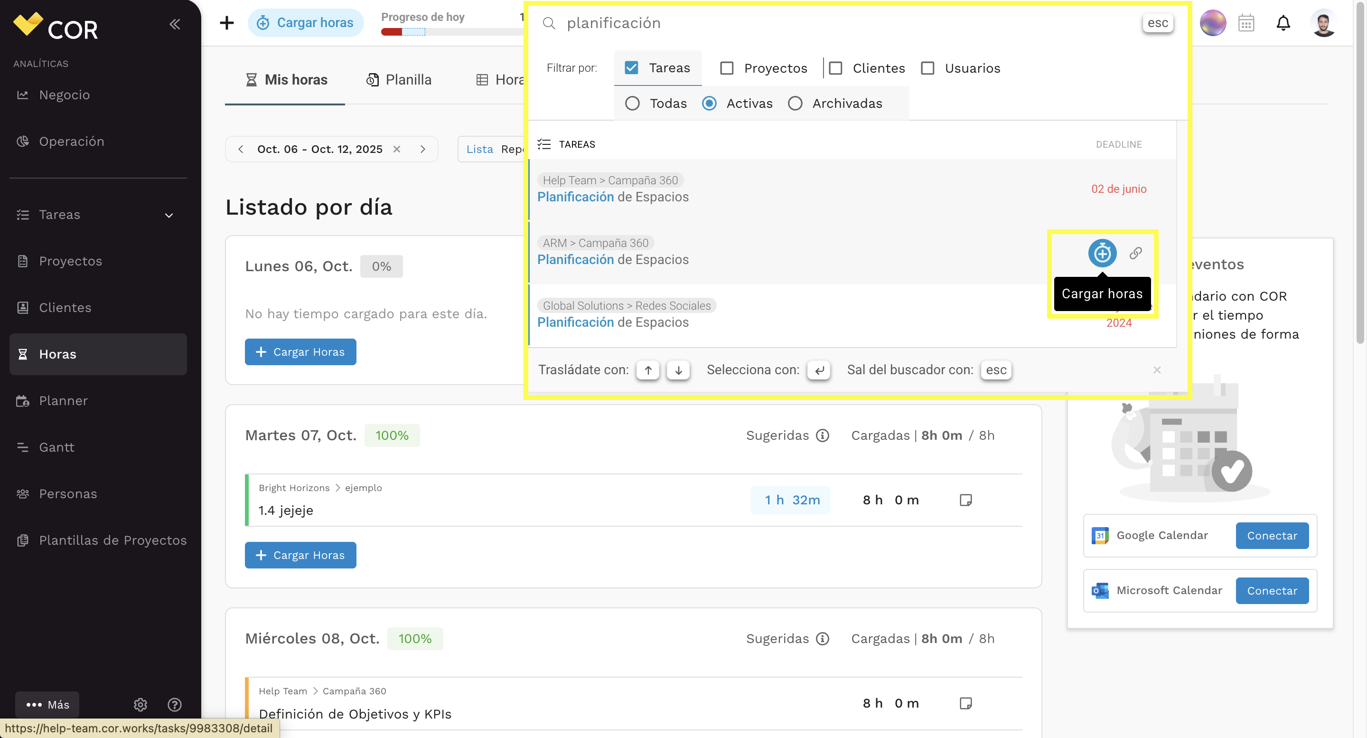Click Cargar Horas button under Martes 07
The height and width of the screenshot is (738, 1367).
300,555
